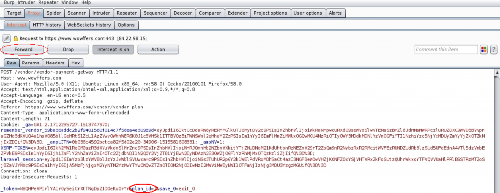
Task: Click the Upgrade-Insecure-Requests: 1 line
Action: click(39, 176)
